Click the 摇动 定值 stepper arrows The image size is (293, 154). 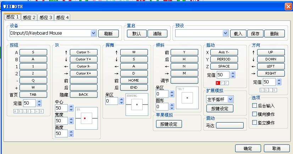pos(233,75)
